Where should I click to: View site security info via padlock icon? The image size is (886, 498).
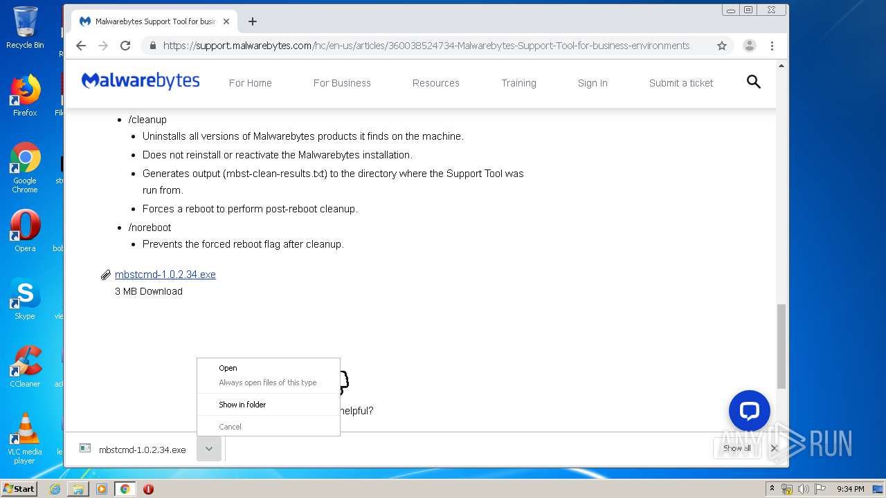pyautogui.click(x=153, y=46)
